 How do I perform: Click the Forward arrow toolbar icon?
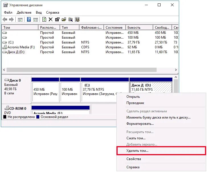tap(11, 20)
